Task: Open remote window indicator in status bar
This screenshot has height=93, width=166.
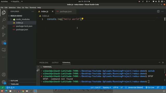Action: (3, 87)
